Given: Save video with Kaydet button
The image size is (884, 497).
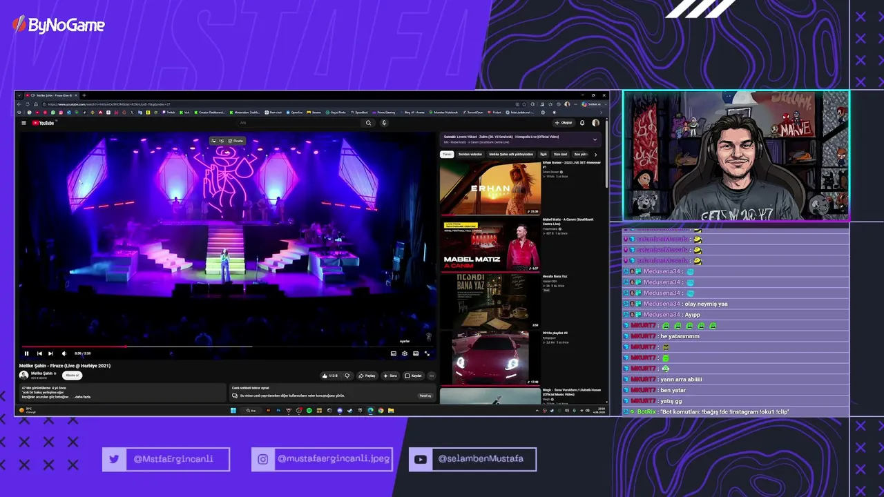Looking at the screenshot, I should (x=414, y=376).
